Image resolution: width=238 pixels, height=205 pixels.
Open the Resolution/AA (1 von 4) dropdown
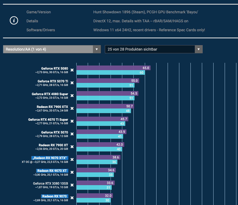tap(52, 49)
